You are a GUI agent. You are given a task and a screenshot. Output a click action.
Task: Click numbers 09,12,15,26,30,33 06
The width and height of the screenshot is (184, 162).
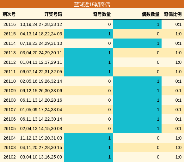[x=41, y=91]
